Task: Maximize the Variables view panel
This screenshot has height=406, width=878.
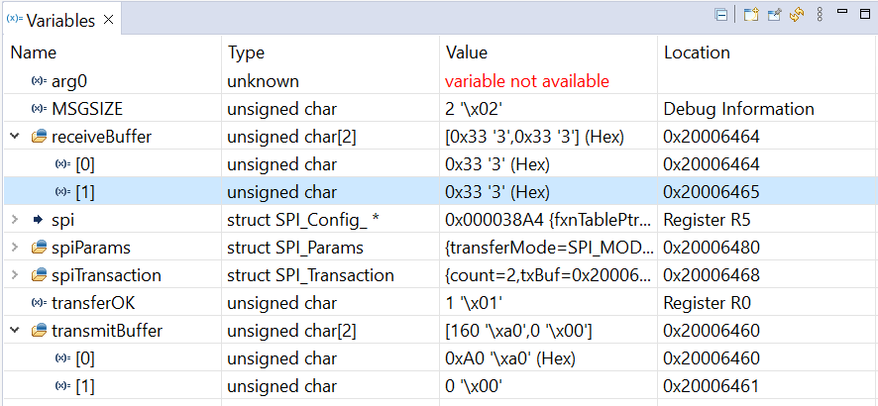Action: pyautogui.click(x=864, y=14)
